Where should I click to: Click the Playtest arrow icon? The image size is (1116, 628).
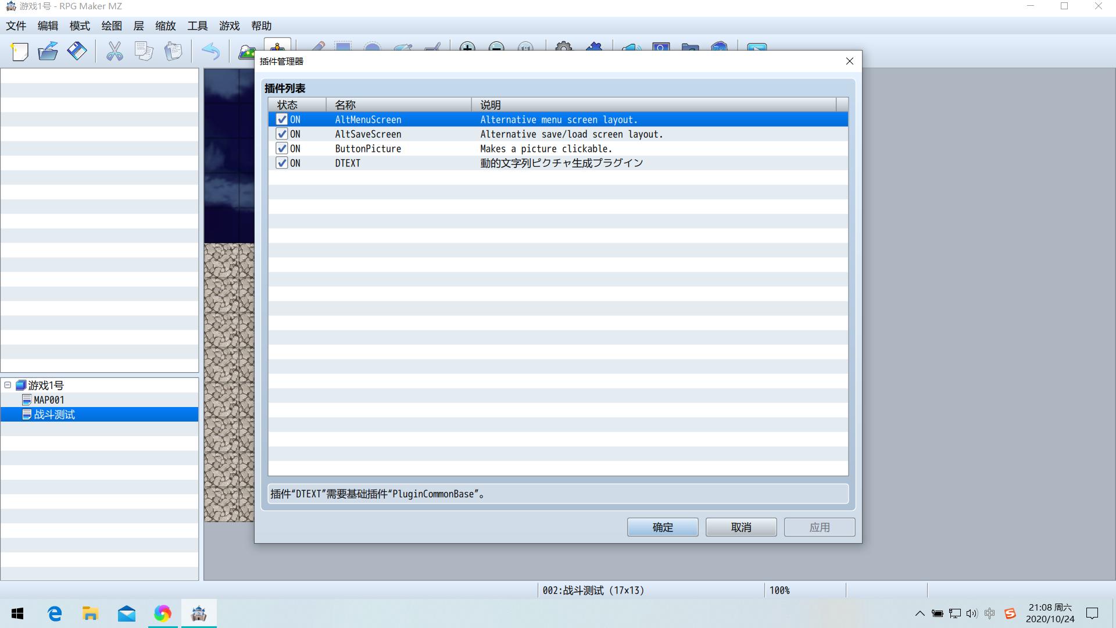pos(757,47)
